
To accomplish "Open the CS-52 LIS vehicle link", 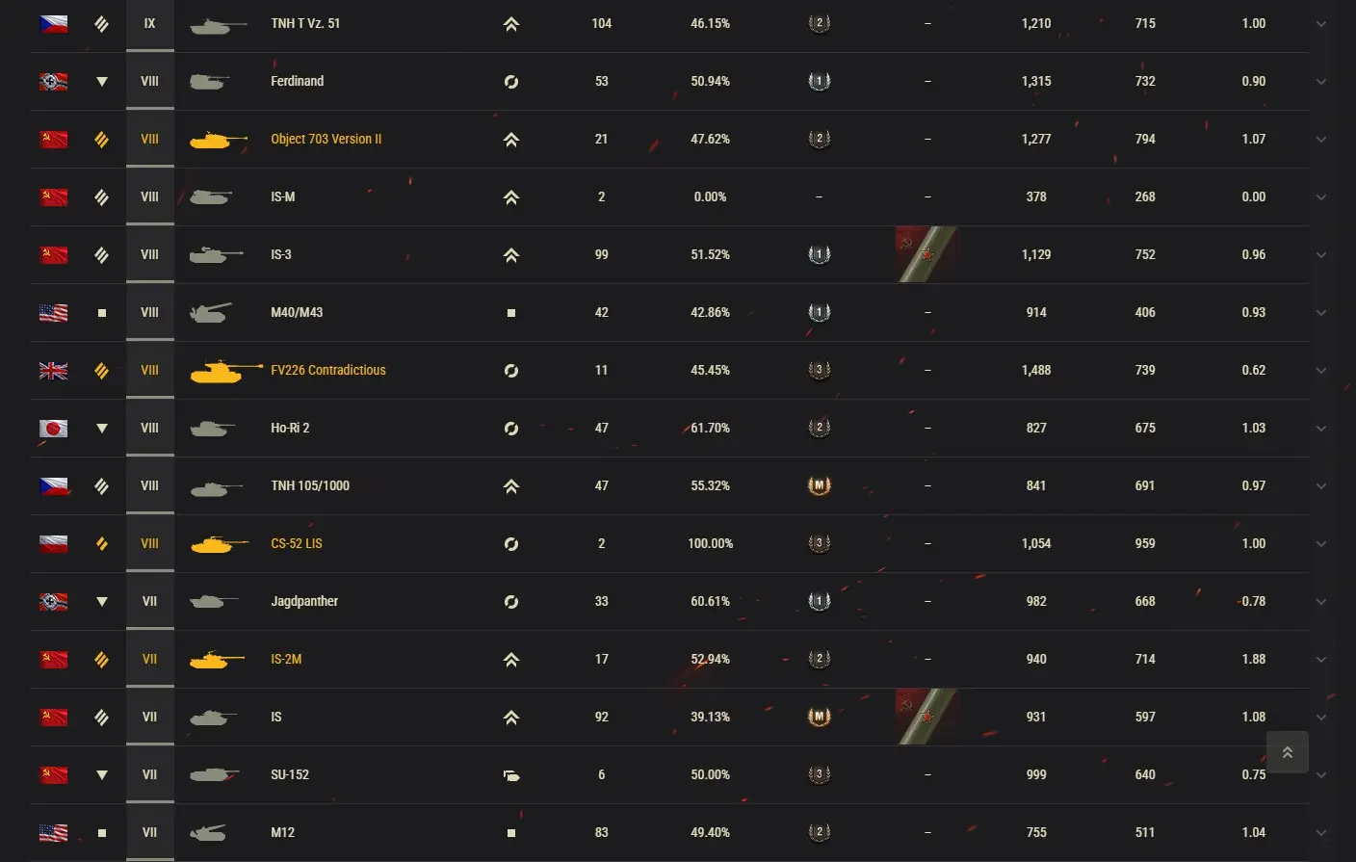I will click(297, 544).
